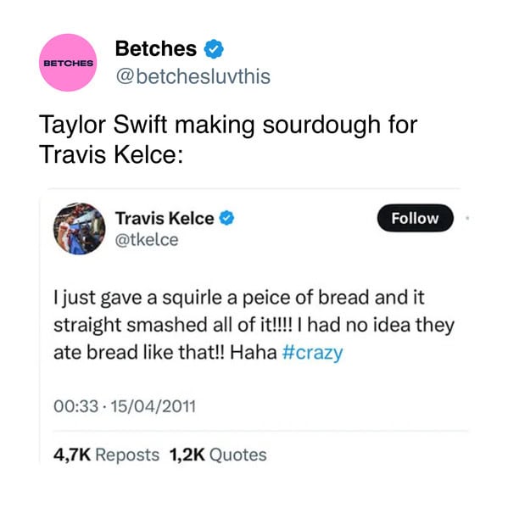Click the pink Betches profile avatar
This screenshot has width=508, height=508.
click(x=68, y=63)
